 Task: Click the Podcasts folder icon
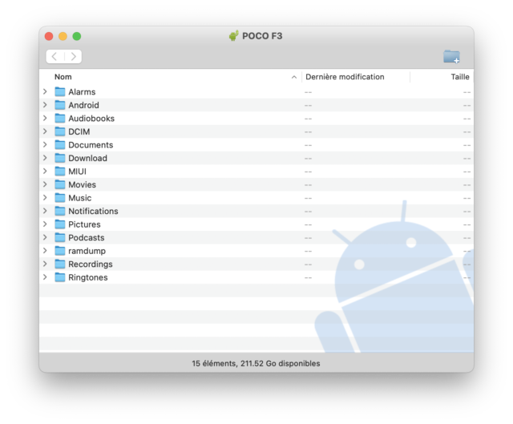(60, 237)
